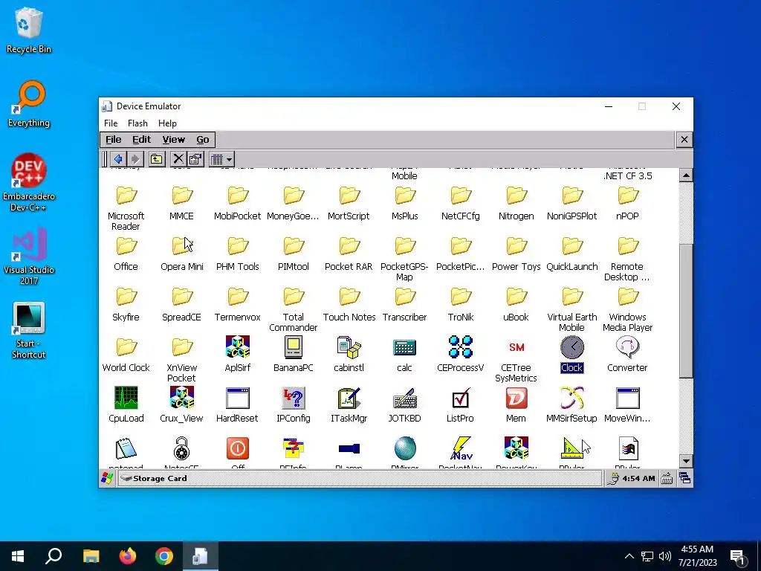Viewport: 761px width, 571px height.
Task: Open the calc calculator icon
Action: pyautogui.click(x=404, y=347)
